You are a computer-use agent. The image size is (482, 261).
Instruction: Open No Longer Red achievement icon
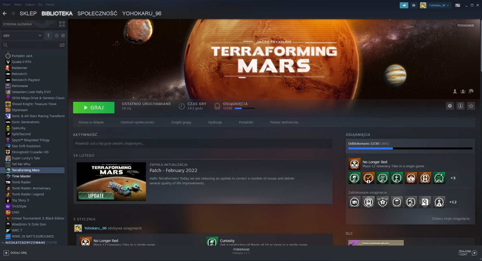(x=354, y=164)
